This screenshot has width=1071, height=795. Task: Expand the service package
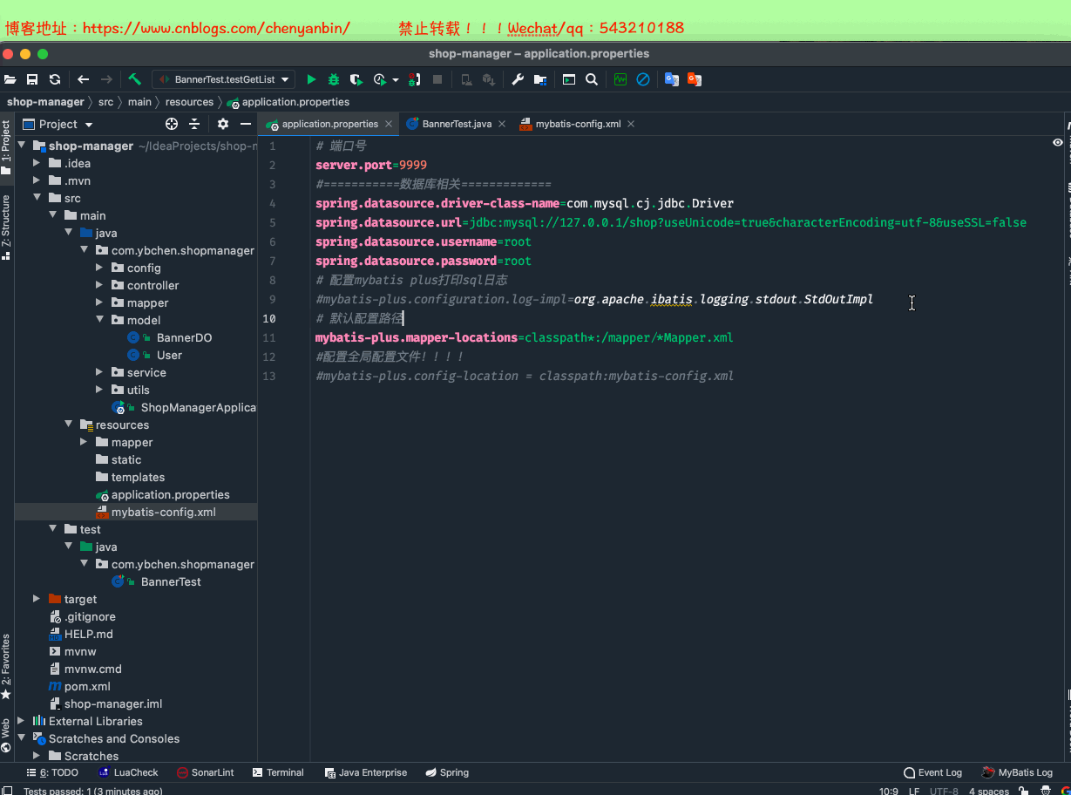[x=98, y=372]
